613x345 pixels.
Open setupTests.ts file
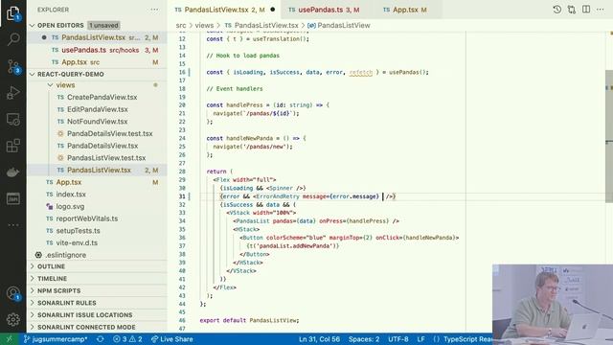click(x=98, y=230)
